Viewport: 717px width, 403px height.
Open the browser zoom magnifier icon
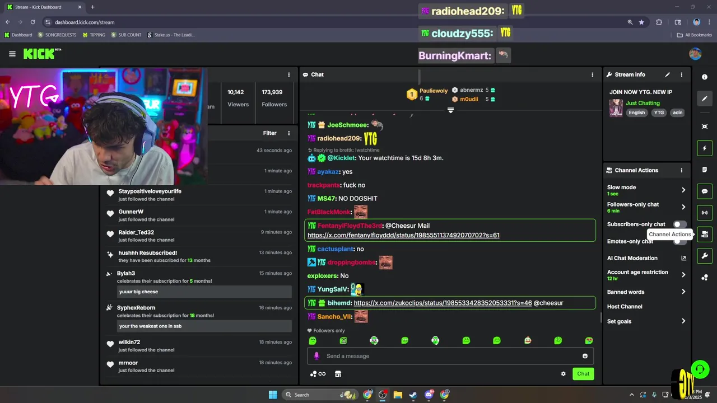(630, 22)
